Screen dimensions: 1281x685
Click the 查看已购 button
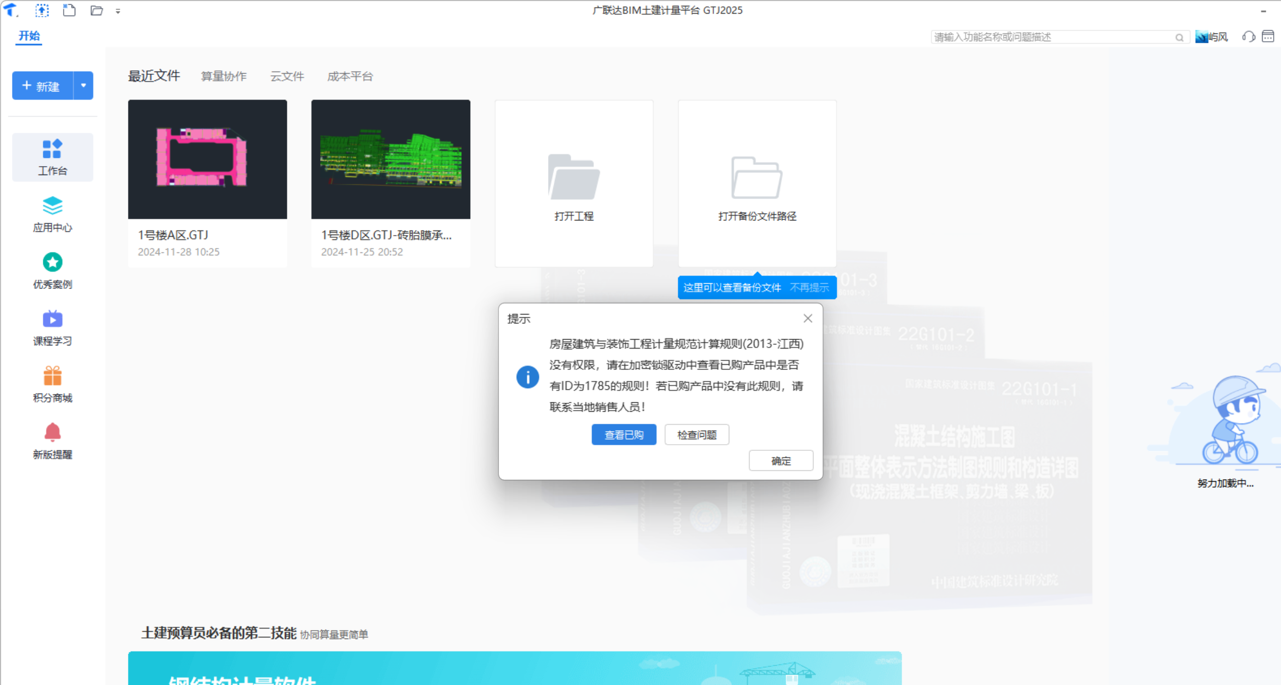click(624, 435)
